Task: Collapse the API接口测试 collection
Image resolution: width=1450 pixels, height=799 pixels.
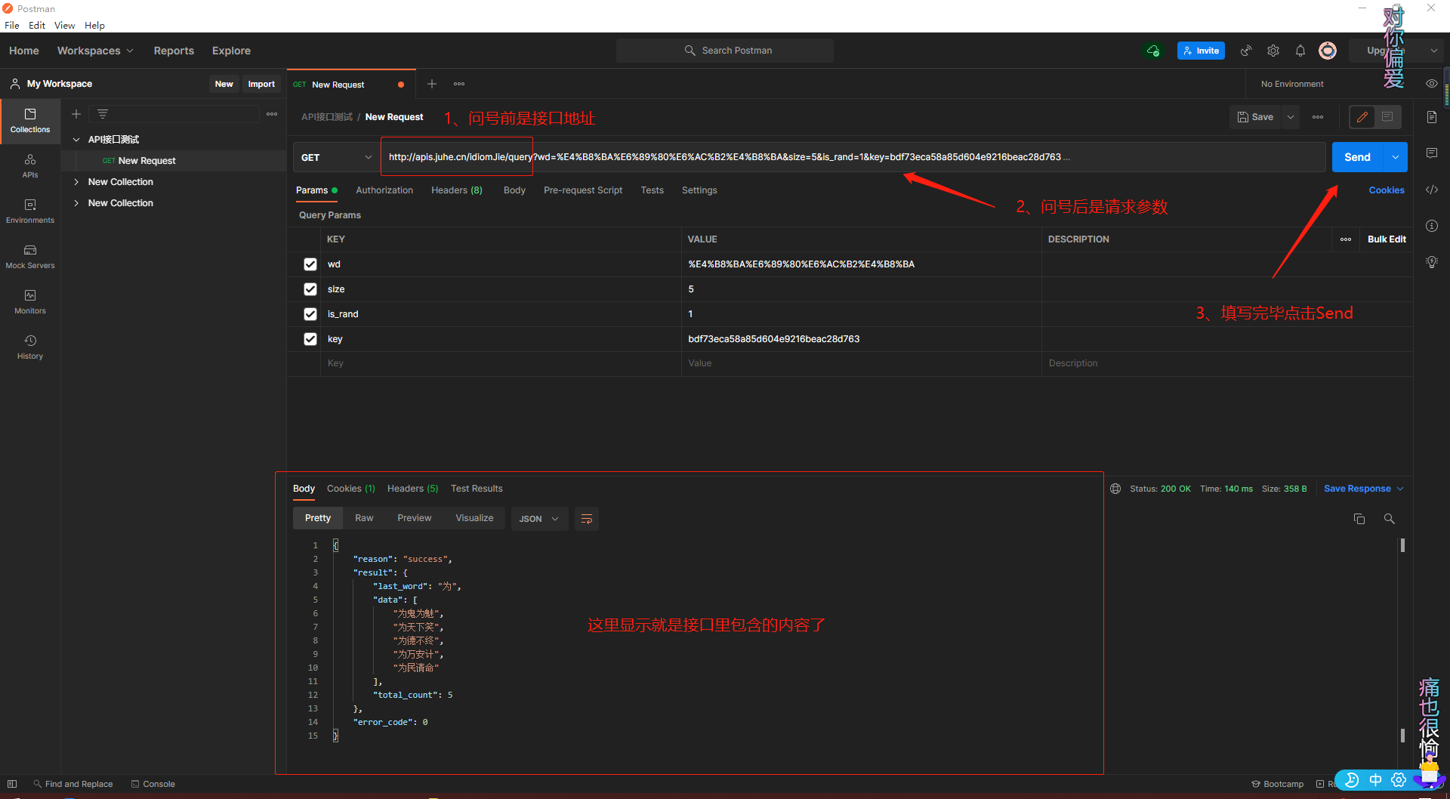Action: (76, 140)
